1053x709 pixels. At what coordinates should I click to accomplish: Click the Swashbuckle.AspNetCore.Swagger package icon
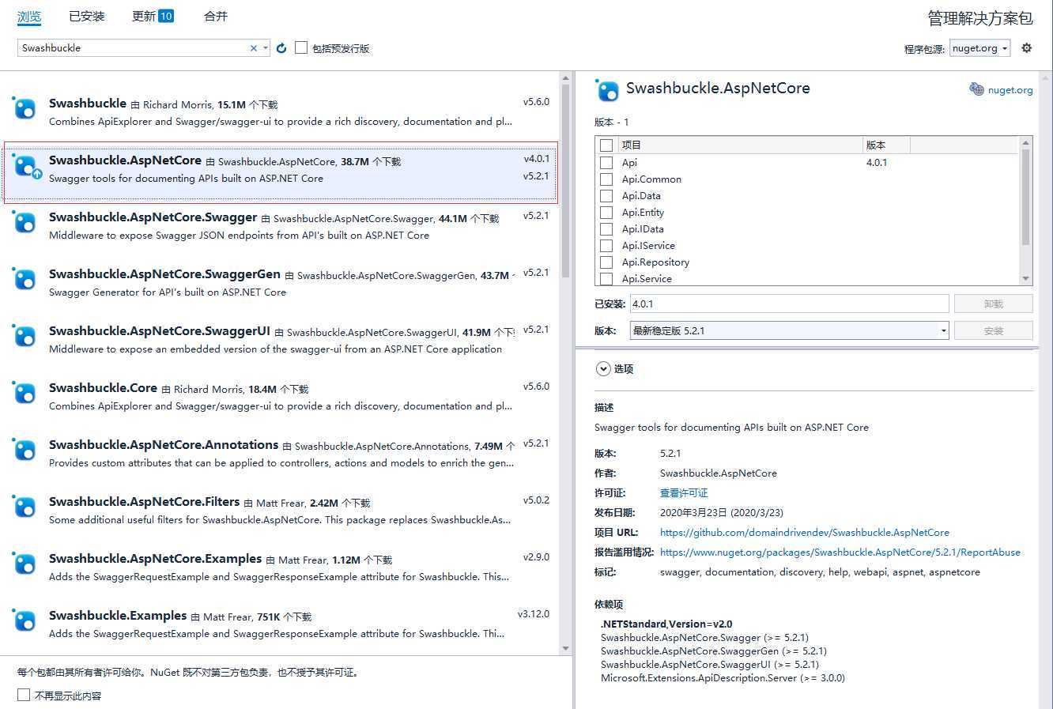coord(25,221)
